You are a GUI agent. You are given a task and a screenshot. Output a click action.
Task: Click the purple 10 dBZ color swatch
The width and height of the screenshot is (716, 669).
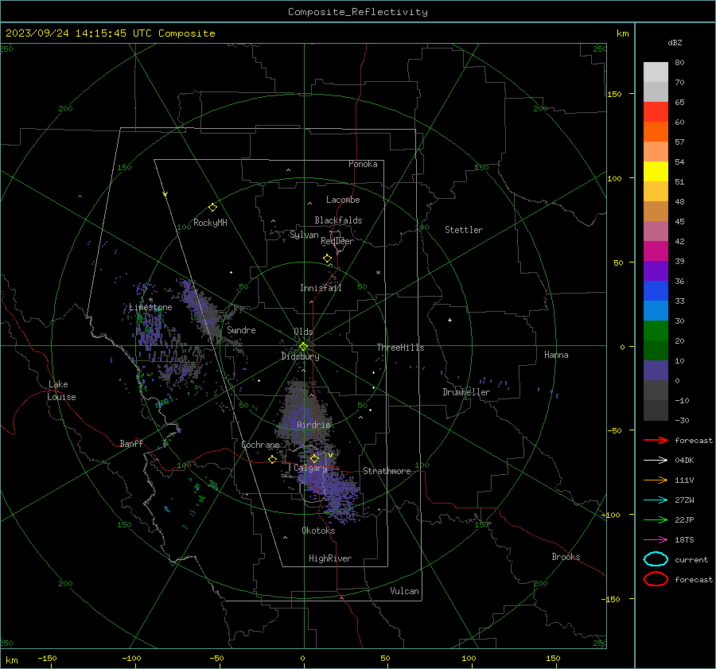point(656,370)
